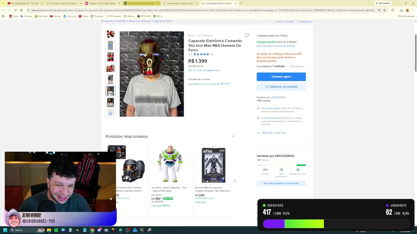Viewport: 417px width, 234px height.
Task: Go to Figuras de Ação breadcrumb
Action: [x=163, y=21]
